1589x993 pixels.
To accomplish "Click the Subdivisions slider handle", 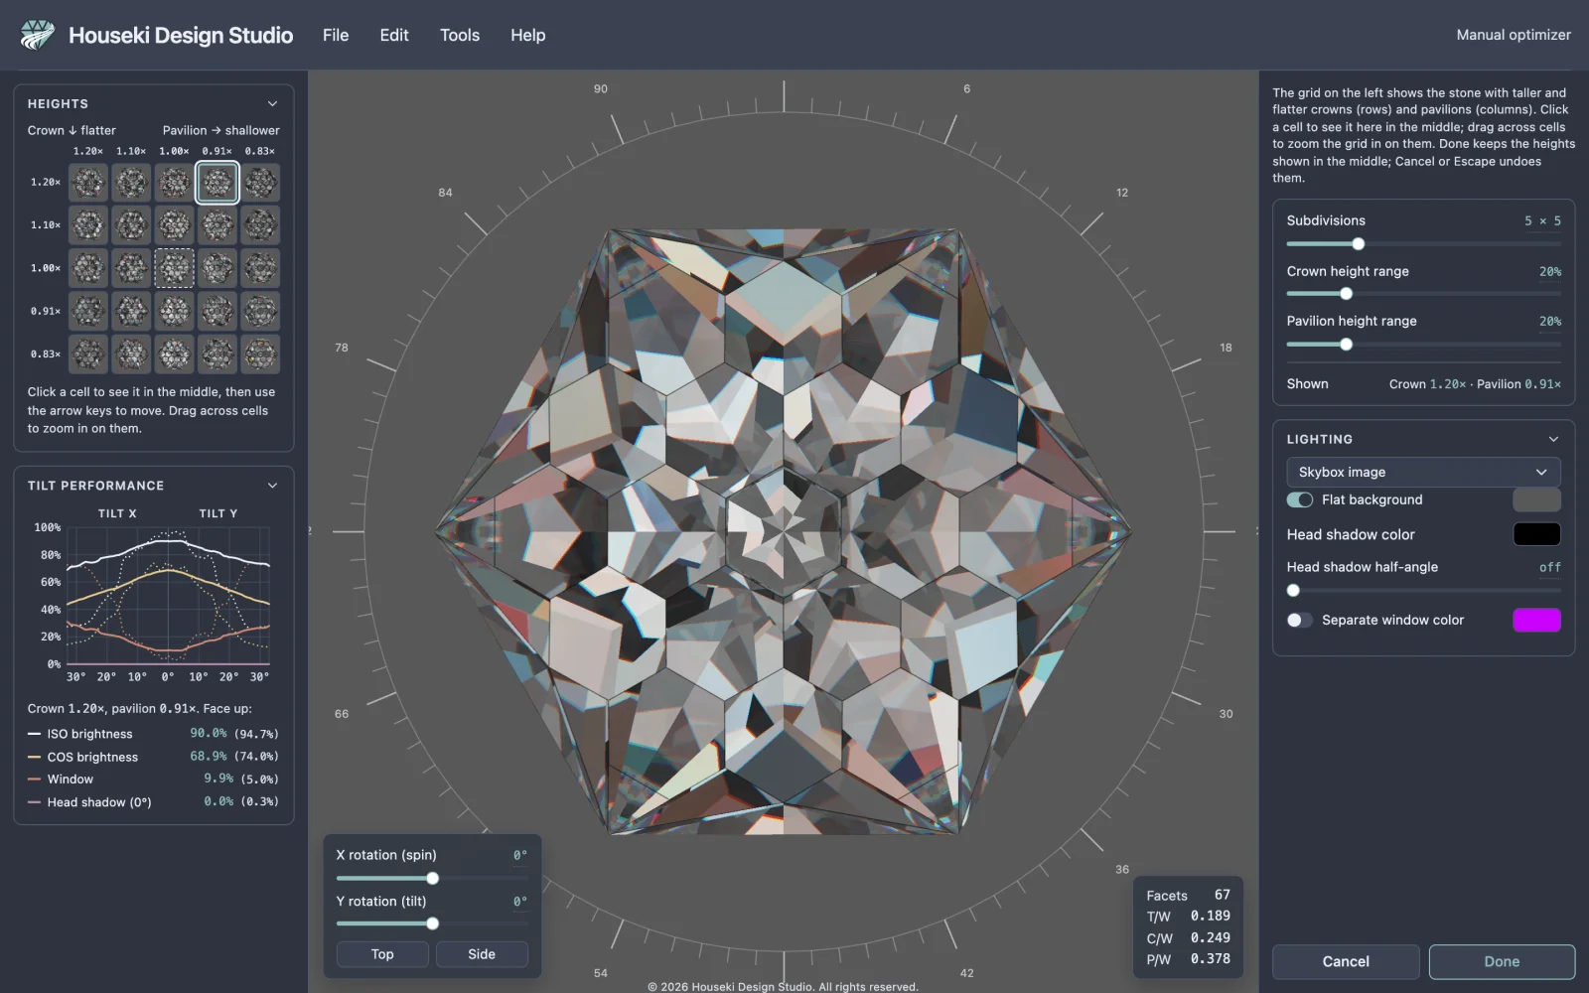I will pos(1358,244).
